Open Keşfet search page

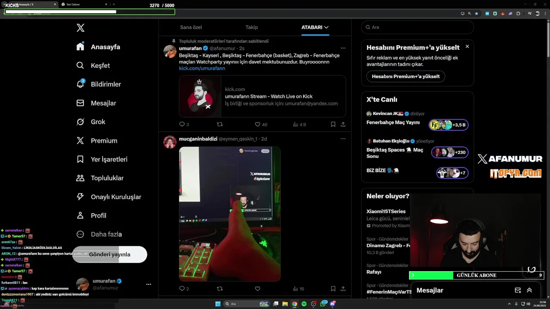coord(93,66)
